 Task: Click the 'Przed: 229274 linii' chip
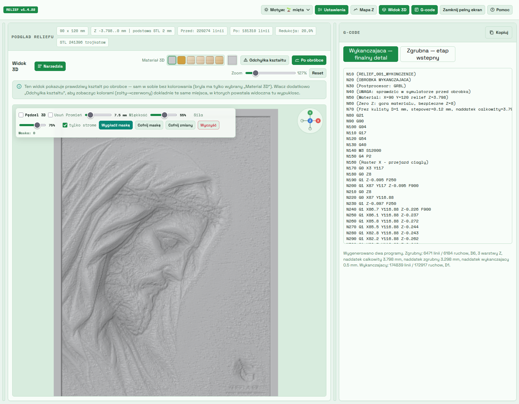(202, 31)
